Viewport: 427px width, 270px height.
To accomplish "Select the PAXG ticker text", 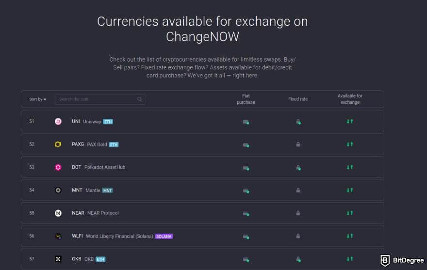I will [78, 144].
